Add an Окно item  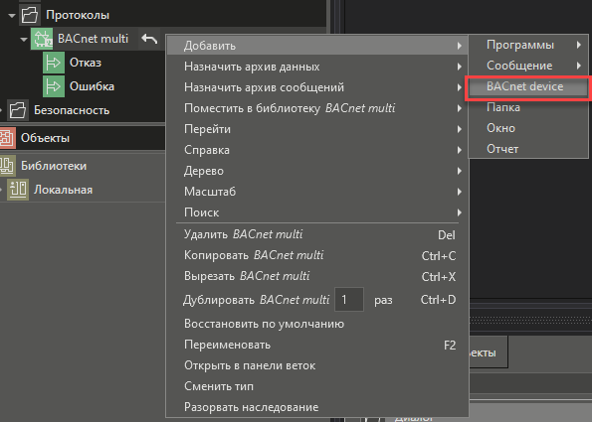pyautogui.click(x=528, y=128)
